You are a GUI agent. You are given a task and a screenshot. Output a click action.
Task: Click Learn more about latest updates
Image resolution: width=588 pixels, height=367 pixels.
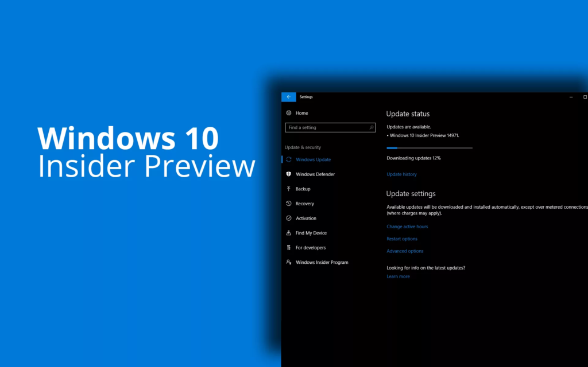coord(398,276)
